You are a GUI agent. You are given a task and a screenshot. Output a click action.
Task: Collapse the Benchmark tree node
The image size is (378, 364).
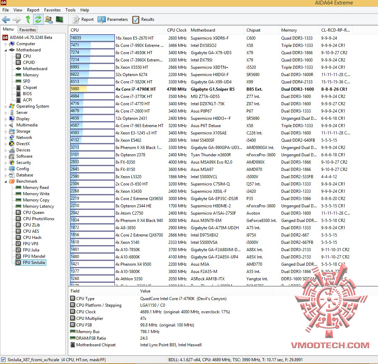pos(6,182)
